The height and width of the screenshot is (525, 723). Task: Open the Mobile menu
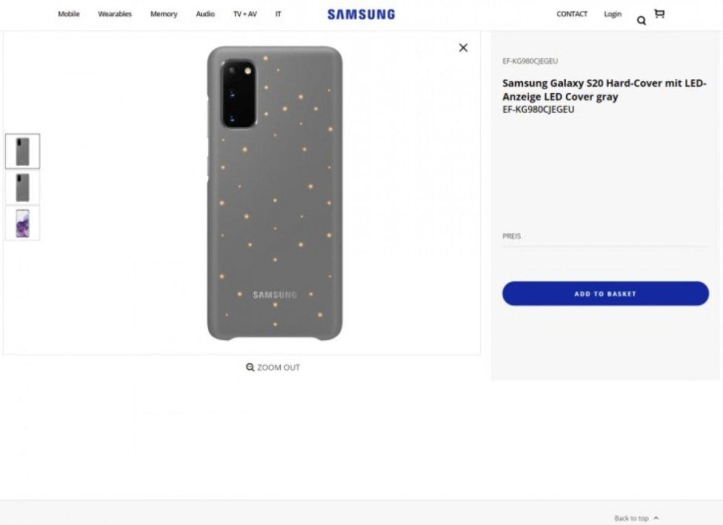pyautogui.click(x=69, y=14)
